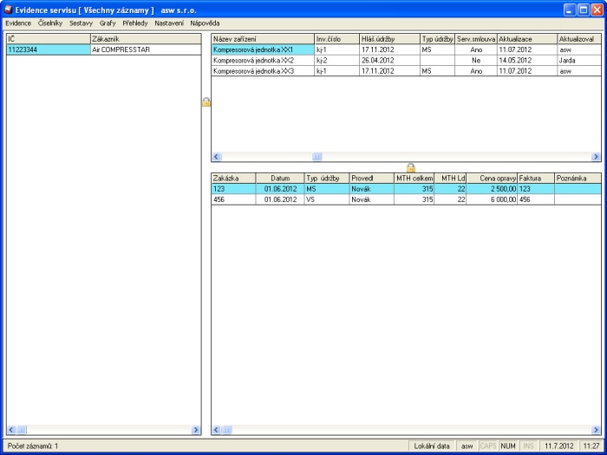
Task: Select order row 456
Action: pyautogui.click(x=407, y=199)
